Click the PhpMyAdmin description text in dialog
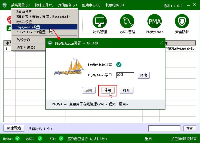Viewport: 200px width, 143px height. (x=90, y=104)
